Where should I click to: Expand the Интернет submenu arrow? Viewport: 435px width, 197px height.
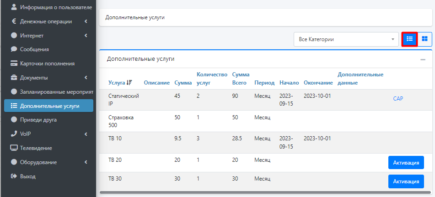pos(86,36)
